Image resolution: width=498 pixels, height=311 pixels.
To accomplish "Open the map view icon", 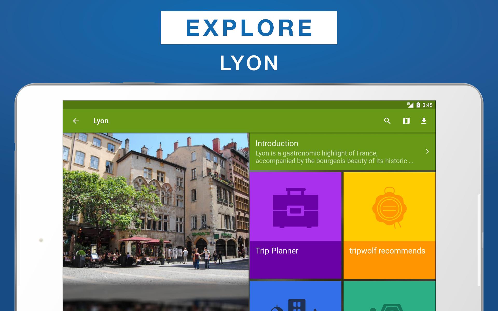I will coord(406,121).
